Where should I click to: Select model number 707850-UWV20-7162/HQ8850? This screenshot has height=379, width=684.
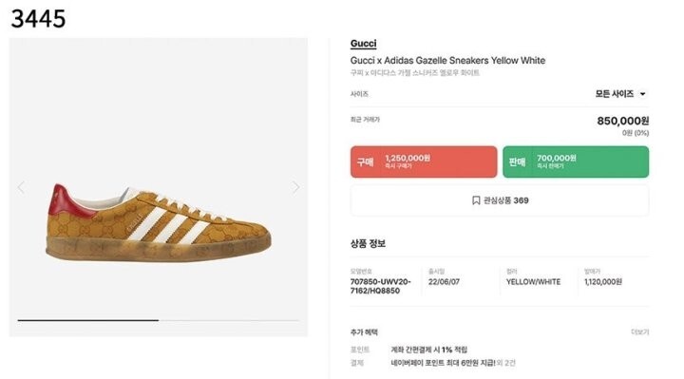point(380,286)
